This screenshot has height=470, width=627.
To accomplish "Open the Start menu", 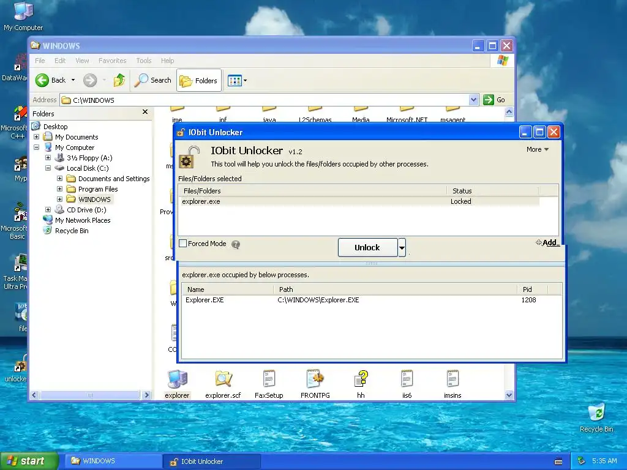I will [29, 461].
